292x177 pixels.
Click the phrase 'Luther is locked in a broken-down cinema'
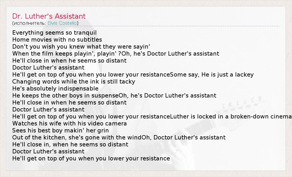pos(231,116)
